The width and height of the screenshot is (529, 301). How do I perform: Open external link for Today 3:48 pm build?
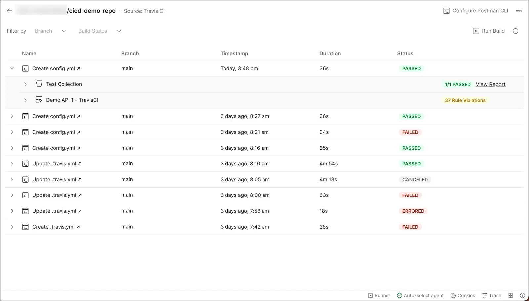click(79, 68)
